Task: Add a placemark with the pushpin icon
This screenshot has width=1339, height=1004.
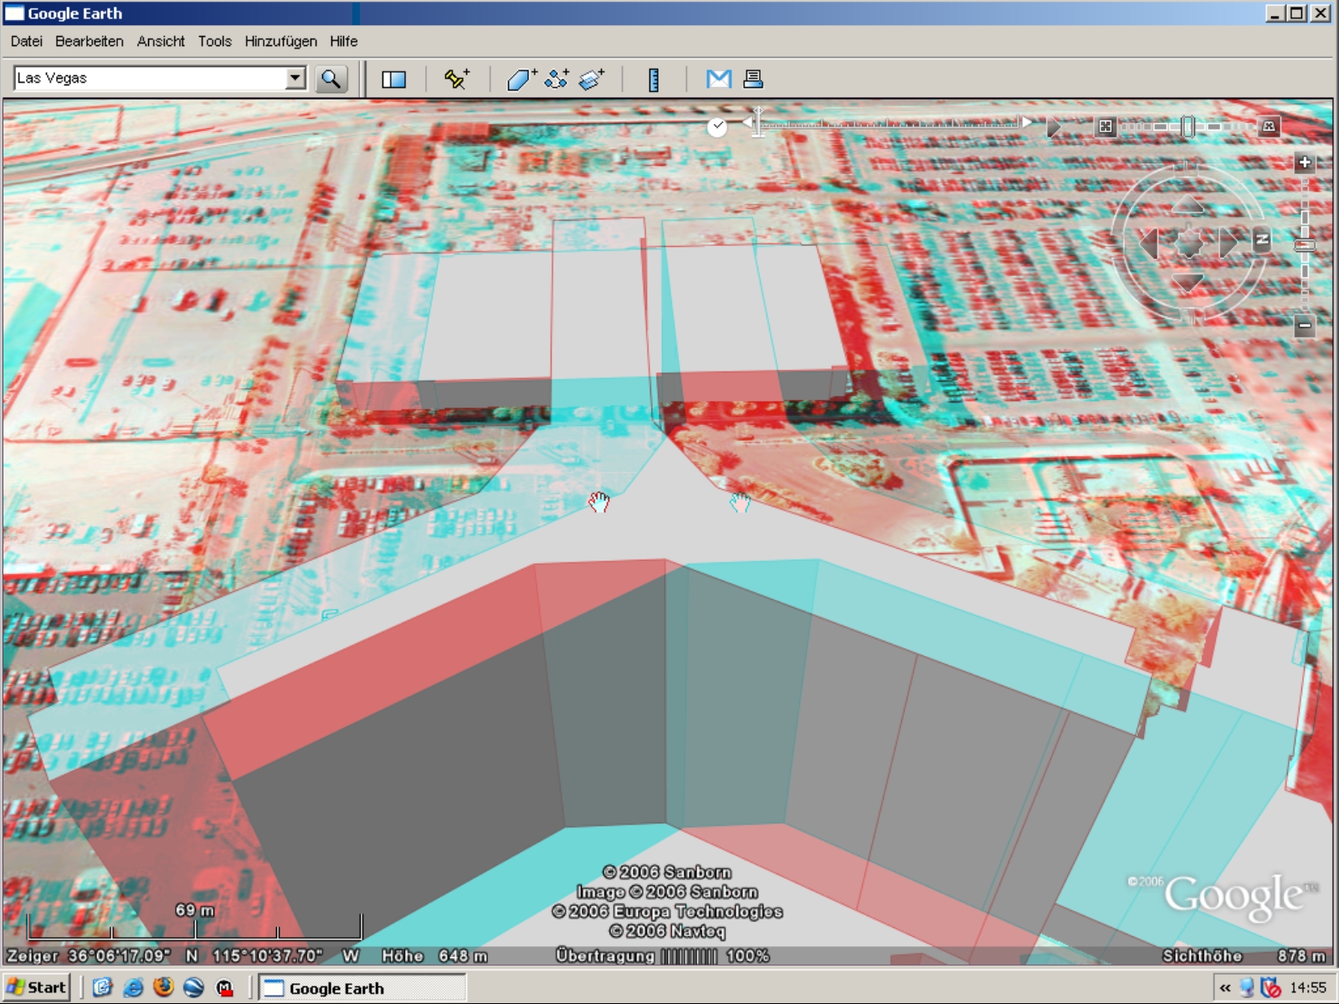Action: 456,79
